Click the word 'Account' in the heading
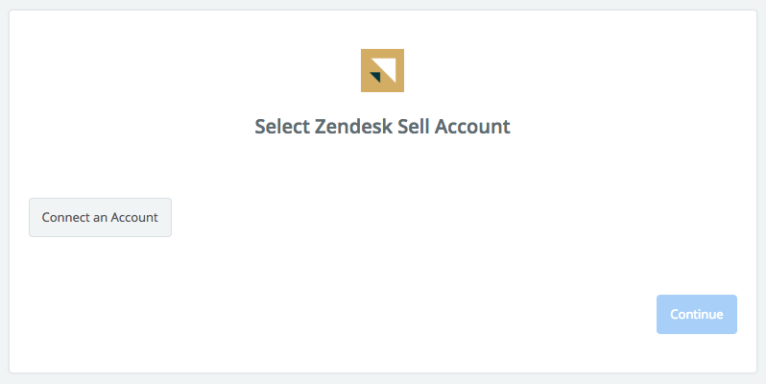Image resolution: width=766 pixels, height=384 pixels. [x=472, y=127]
